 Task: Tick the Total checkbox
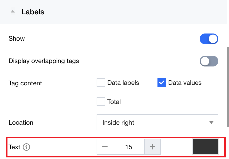(101, 102)
